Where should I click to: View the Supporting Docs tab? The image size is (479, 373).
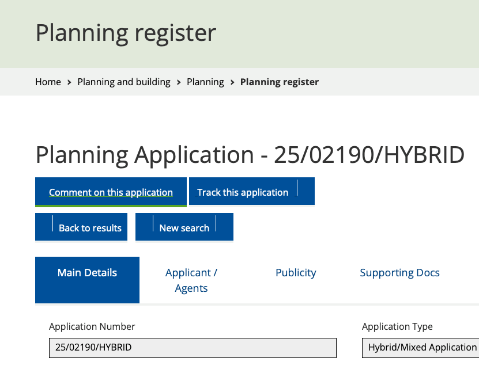[399, 273]
